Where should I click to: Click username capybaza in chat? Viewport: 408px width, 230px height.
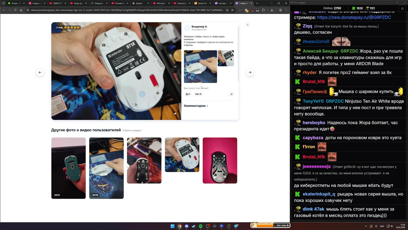(x=313, y=138)
